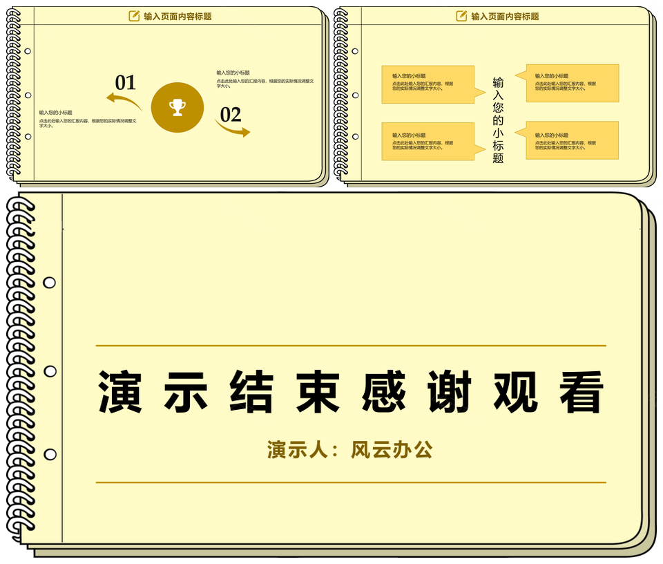
Task: Click the 演示人：风云办公 presenter text
Action: click(x=350, y=450)
